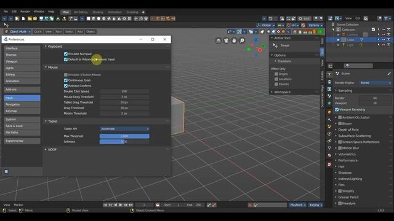394x221 pixels.
Task: Open Render Engine Eevee dropdown
Action: coord(375,83)
